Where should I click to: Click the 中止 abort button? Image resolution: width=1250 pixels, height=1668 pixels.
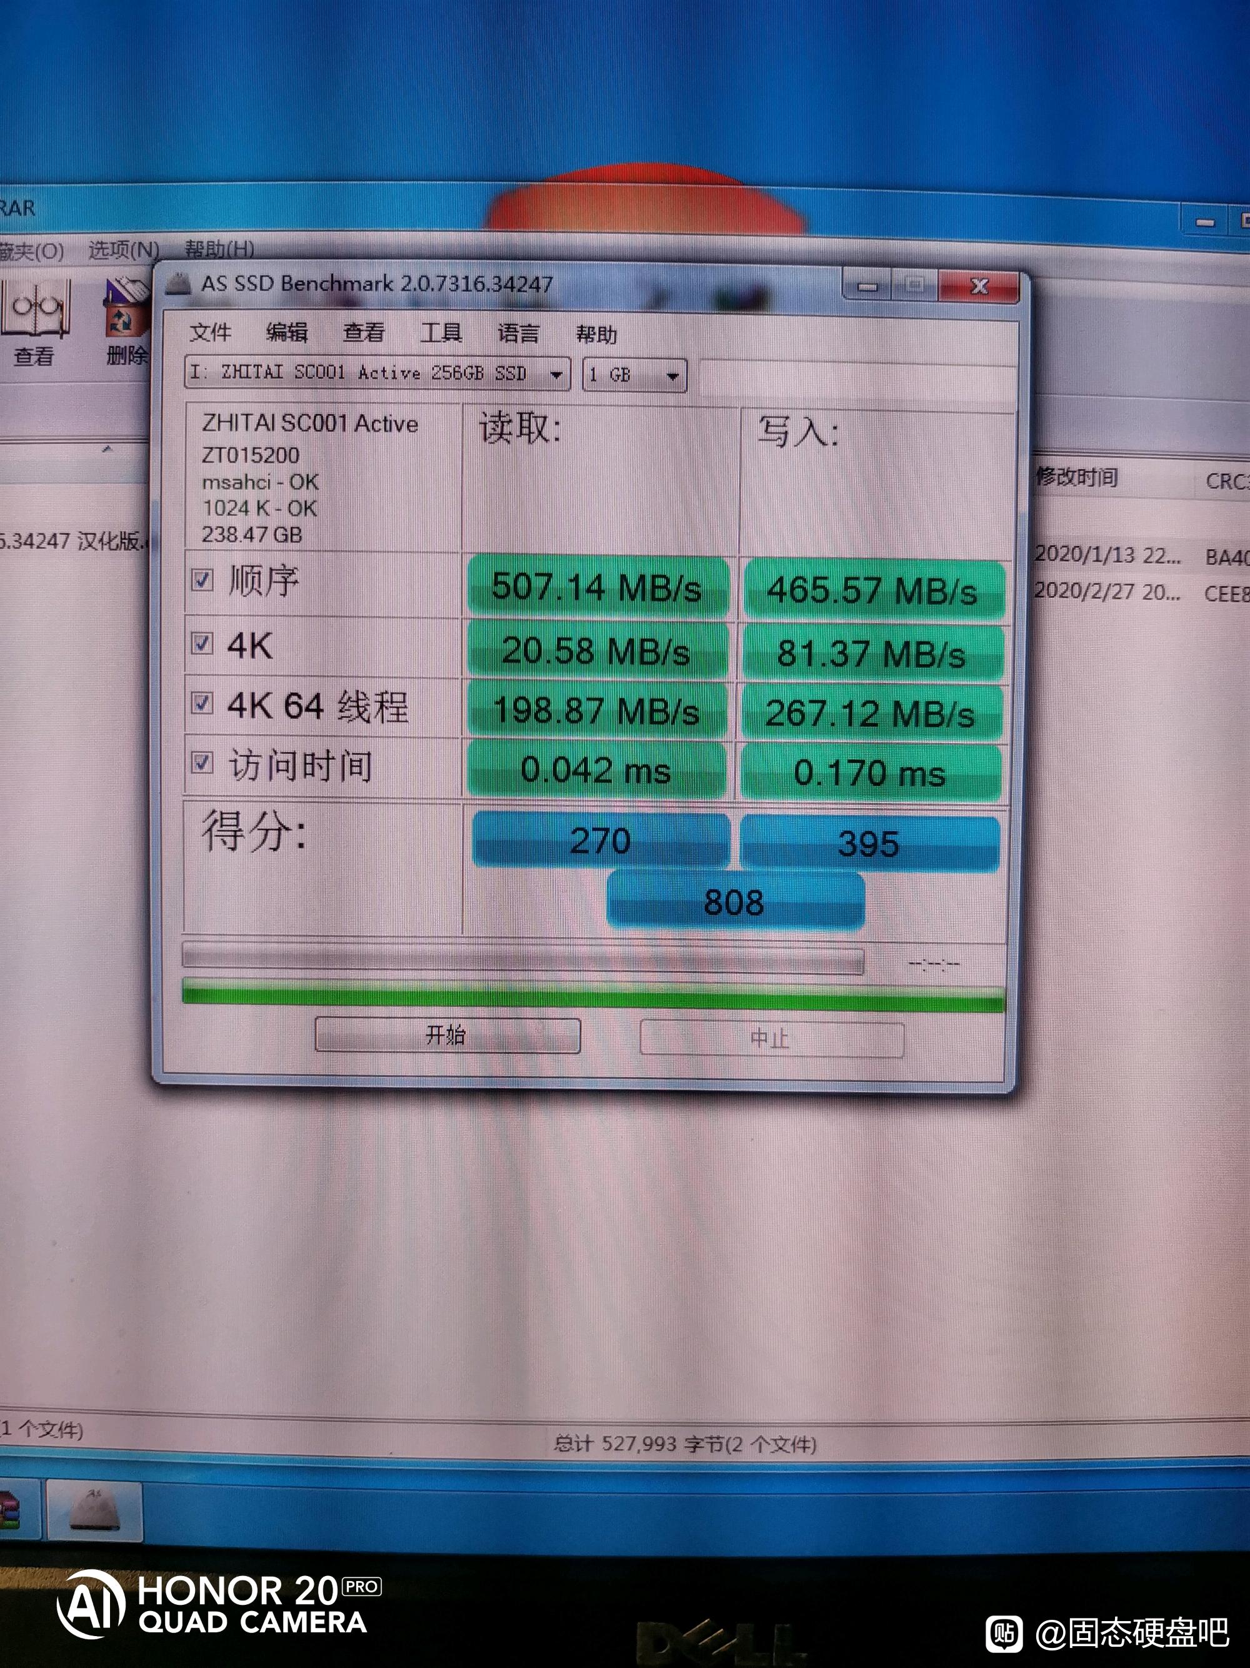point(771,1038)
